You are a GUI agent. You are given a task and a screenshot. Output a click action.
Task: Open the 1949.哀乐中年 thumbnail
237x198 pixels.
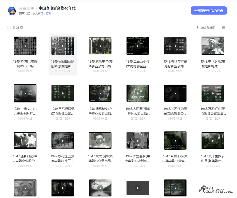click(x=100, y=46)
